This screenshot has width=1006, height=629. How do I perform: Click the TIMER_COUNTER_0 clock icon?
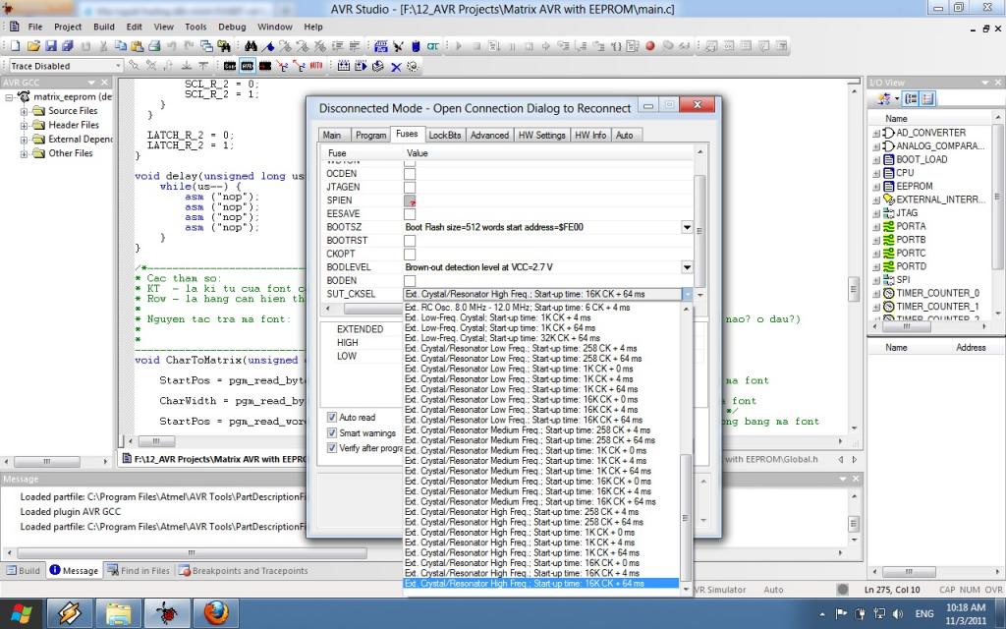pos(887,293)
